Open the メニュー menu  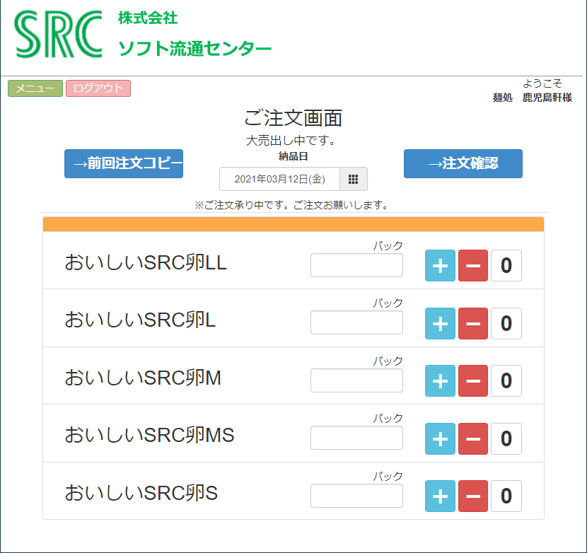pyautogui.click(x=35, y=88)
